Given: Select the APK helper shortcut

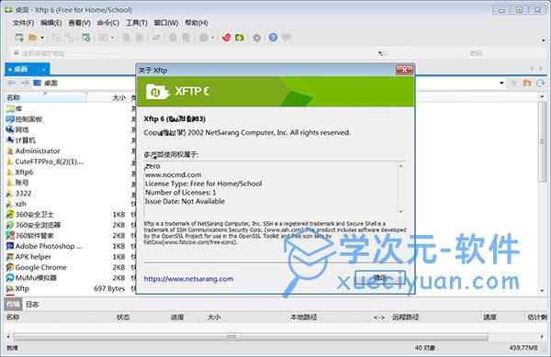Looking at the screenshot, I should (28, 257).
